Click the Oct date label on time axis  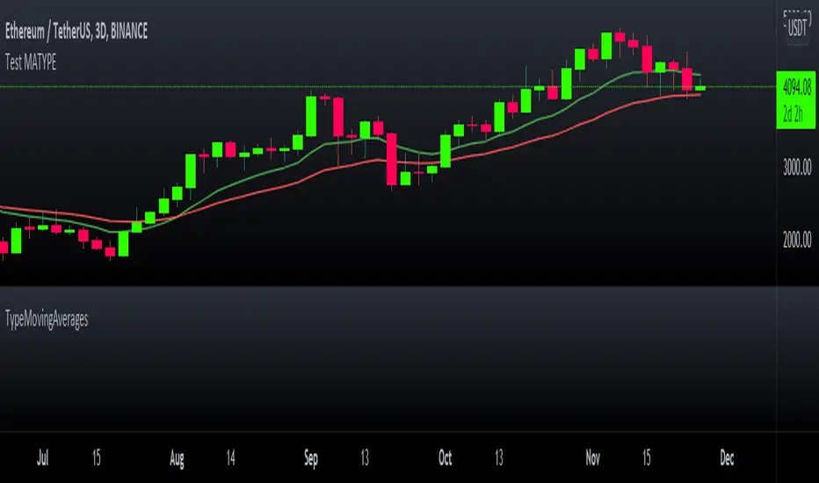445,458
